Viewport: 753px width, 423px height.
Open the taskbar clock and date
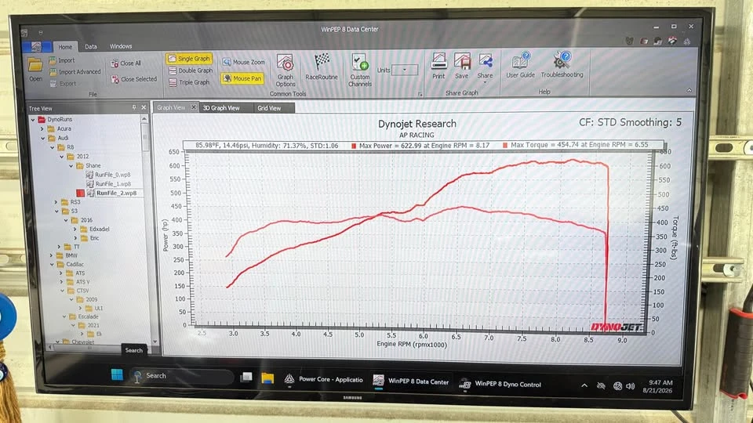click(658, 386)
